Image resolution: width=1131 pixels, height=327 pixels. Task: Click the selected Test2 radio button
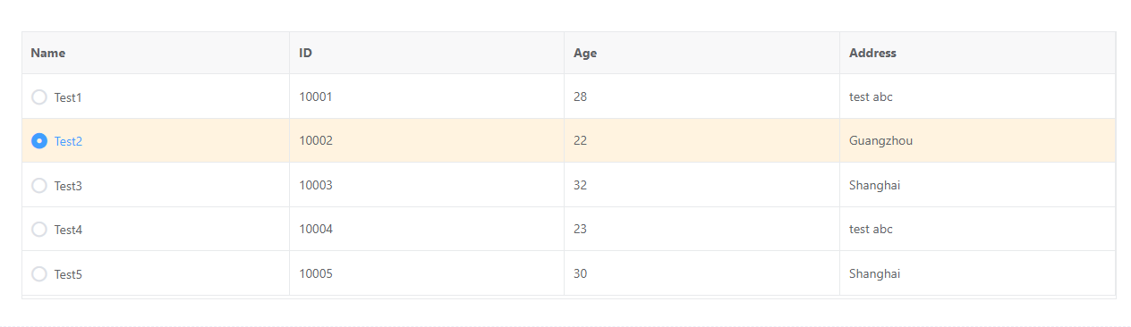39,141
